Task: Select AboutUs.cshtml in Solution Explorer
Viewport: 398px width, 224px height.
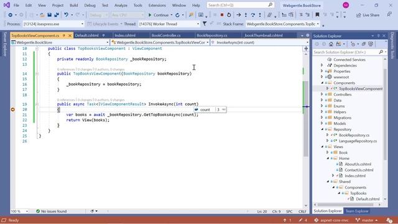Action: [x=358, y=164]
